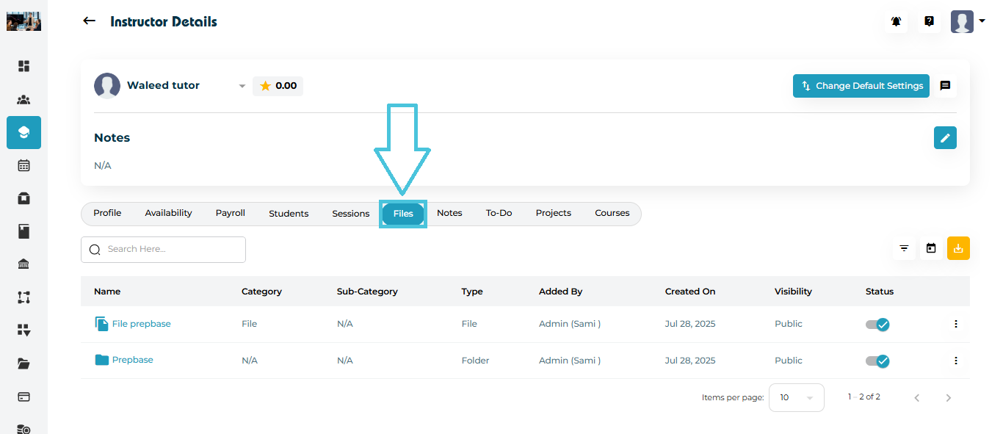Open the filter icon above table

904,248
